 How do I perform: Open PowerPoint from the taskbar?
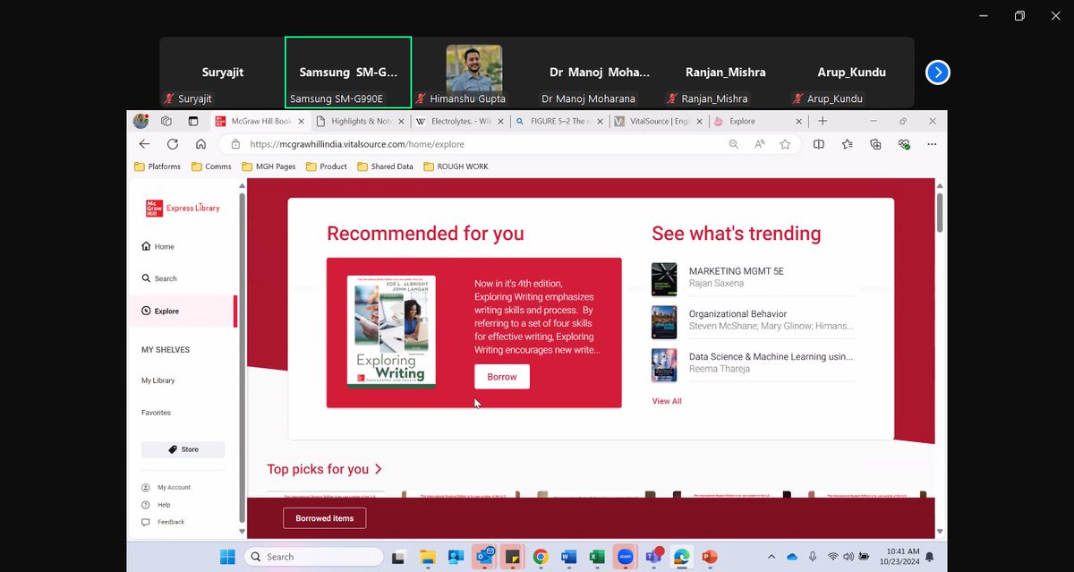(710, 557)
